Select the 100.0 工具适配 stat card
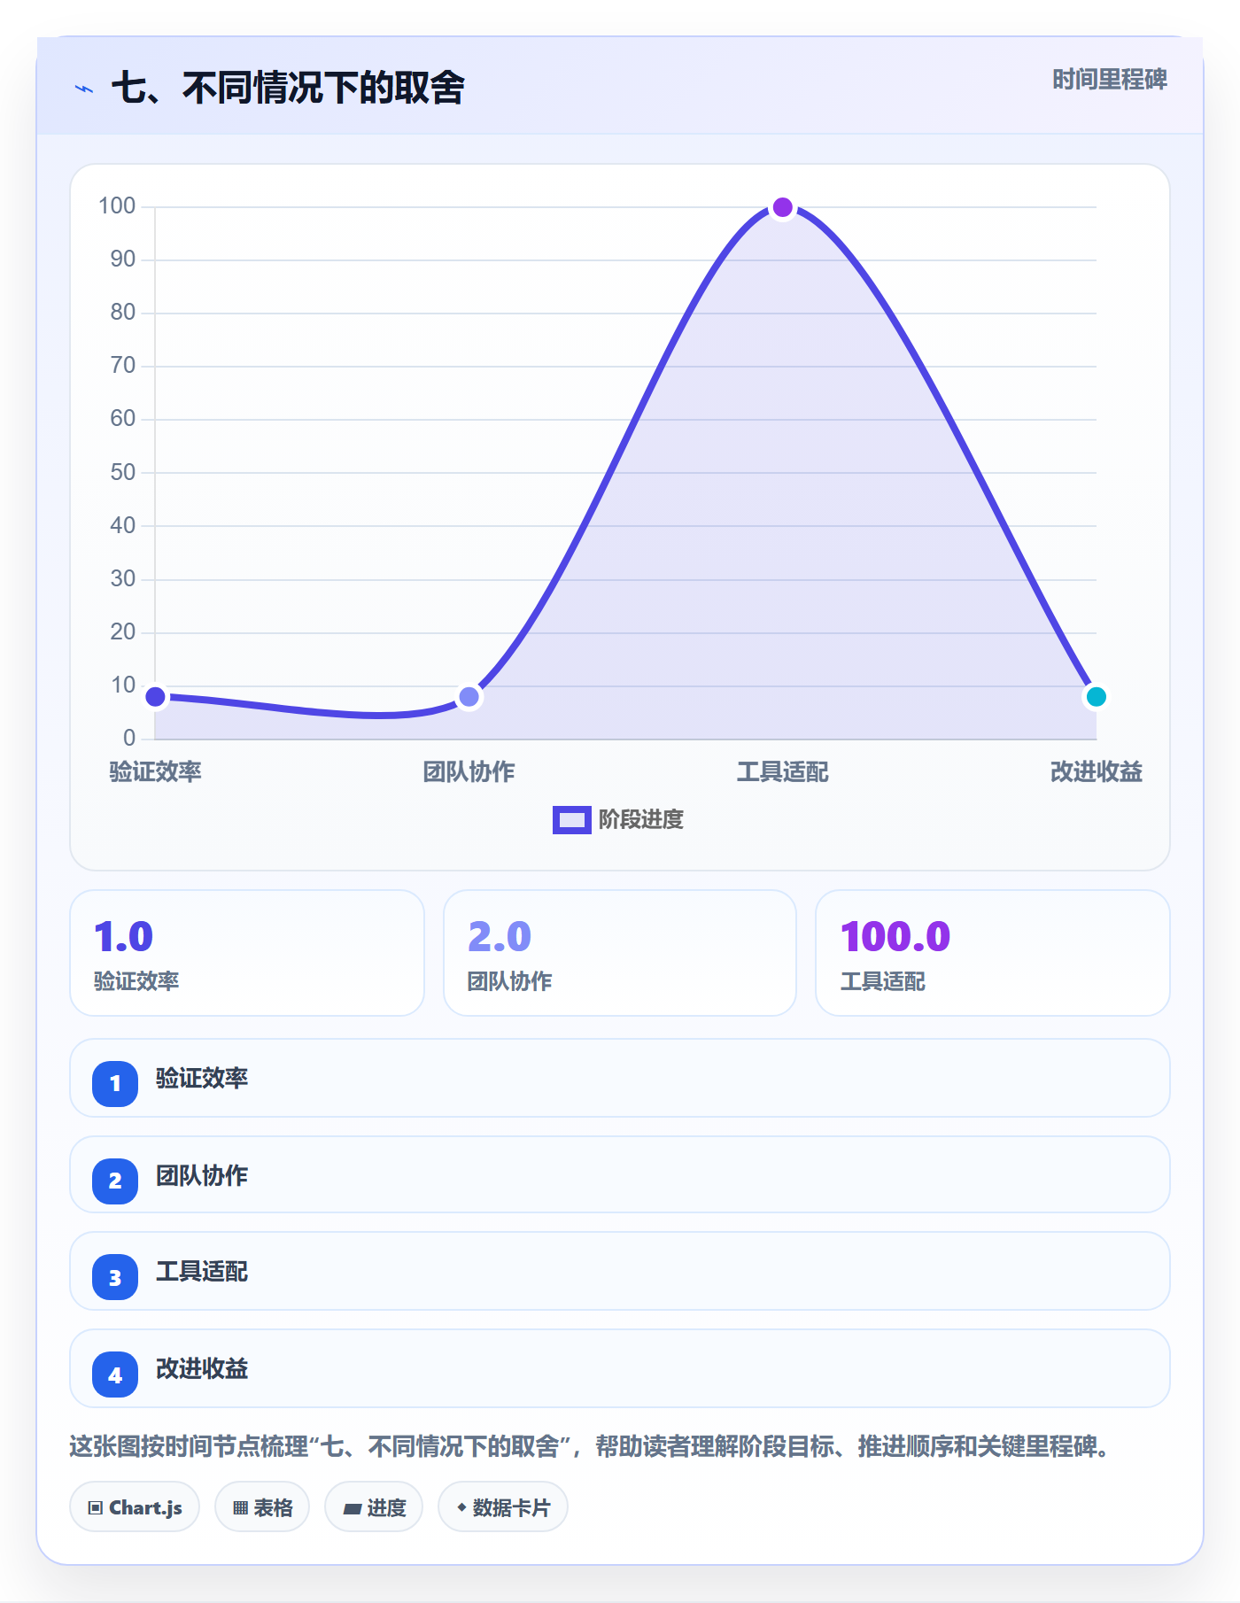The width and height of the screenshot is (1240, 1603). (x=993, y=953)
